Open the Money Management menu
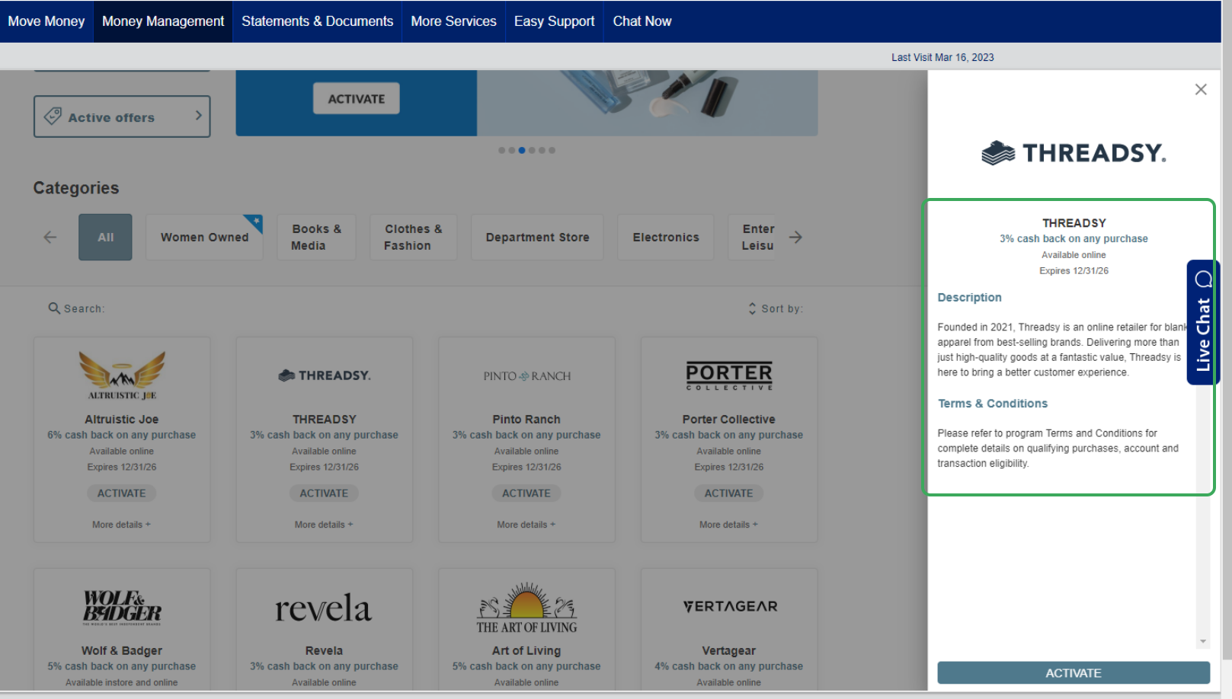Screen dimensions: 1232x699 click(163, 21)
